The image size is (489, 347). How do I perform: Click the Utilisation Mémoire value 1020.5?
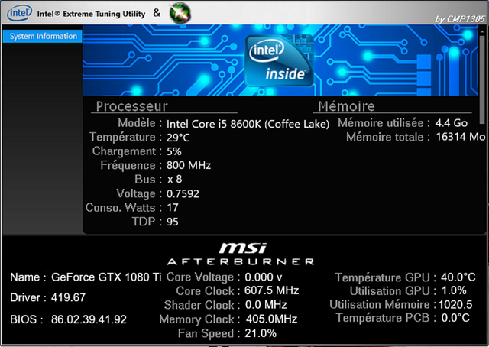pos(455,304)
